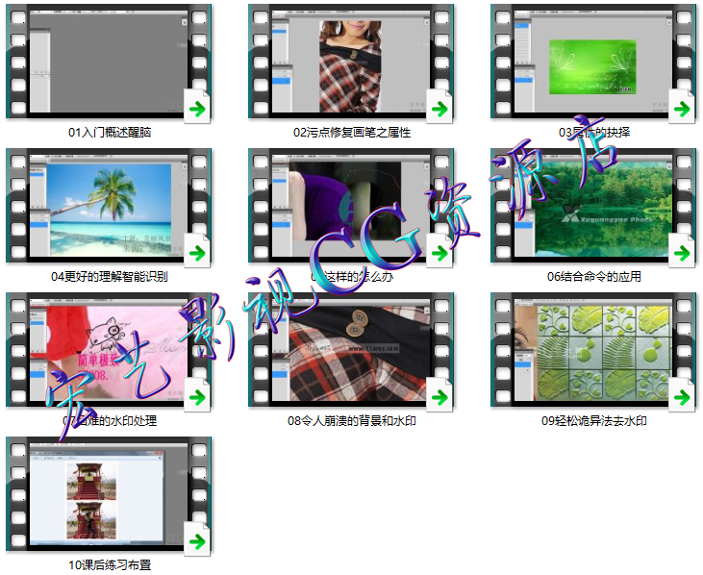Screen dimensions: 703x575
Task: Click the file name 04更好的理解智能识别
Action: (x=110, y=277)
